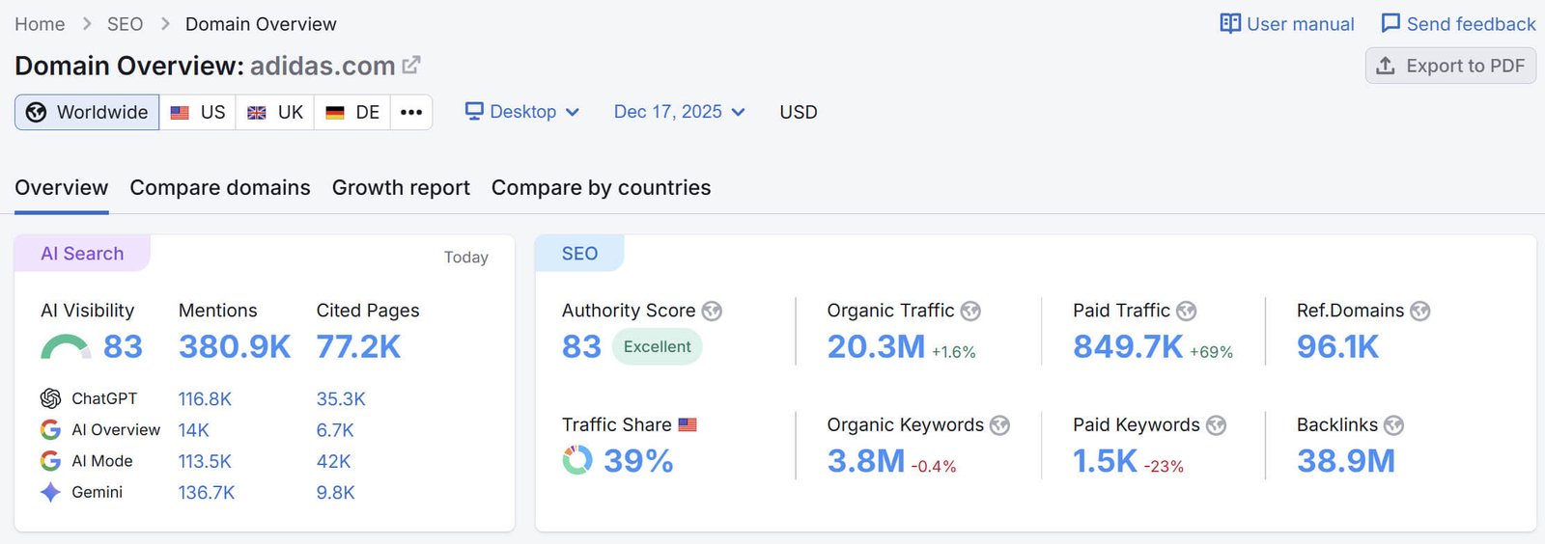Open Paid Traffic value 849.7K
The height and width of the screenshot is (544, 1545).
[x=1128, y=346]
